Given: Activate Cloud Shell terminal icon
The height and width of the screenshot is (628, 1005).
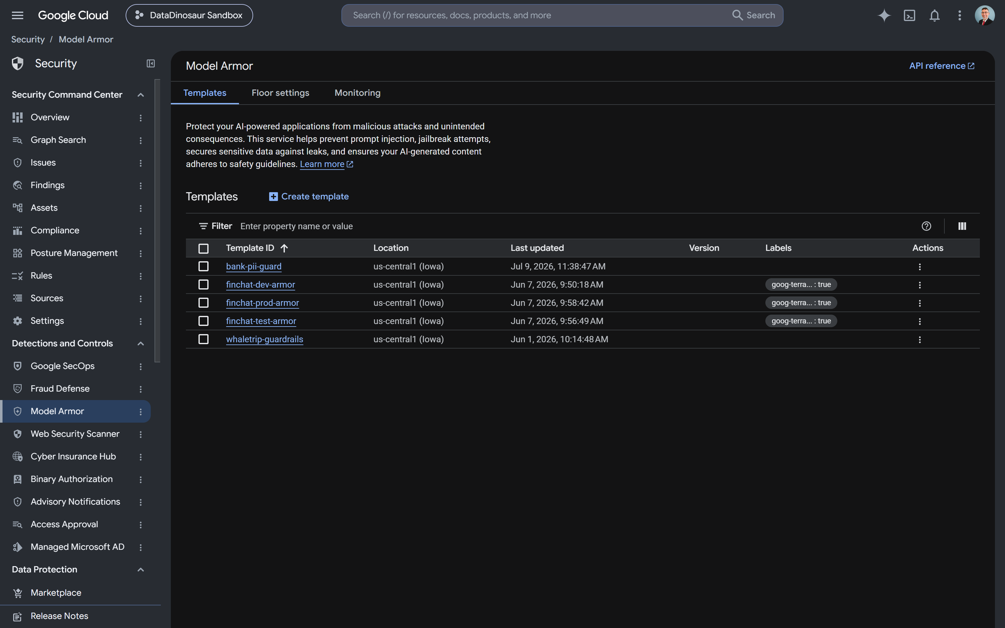Looking at the screenshot, I should click(x=910, y=15).
